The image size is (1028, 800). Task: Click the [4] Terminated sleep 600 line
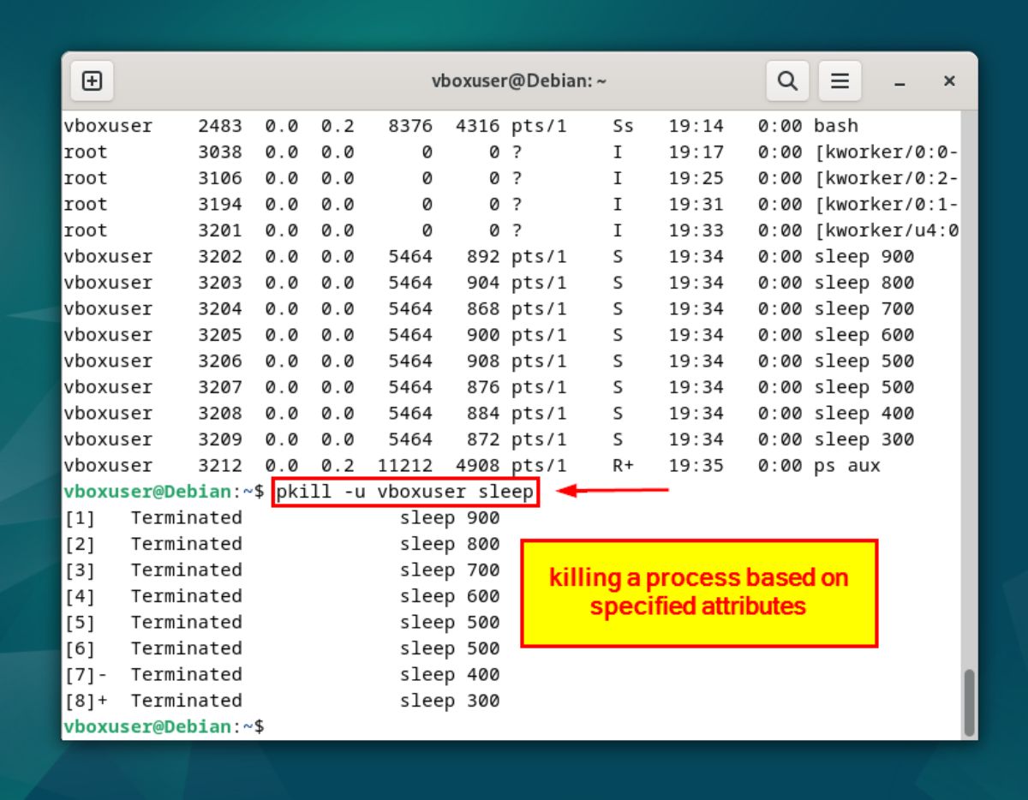[283, 595]
